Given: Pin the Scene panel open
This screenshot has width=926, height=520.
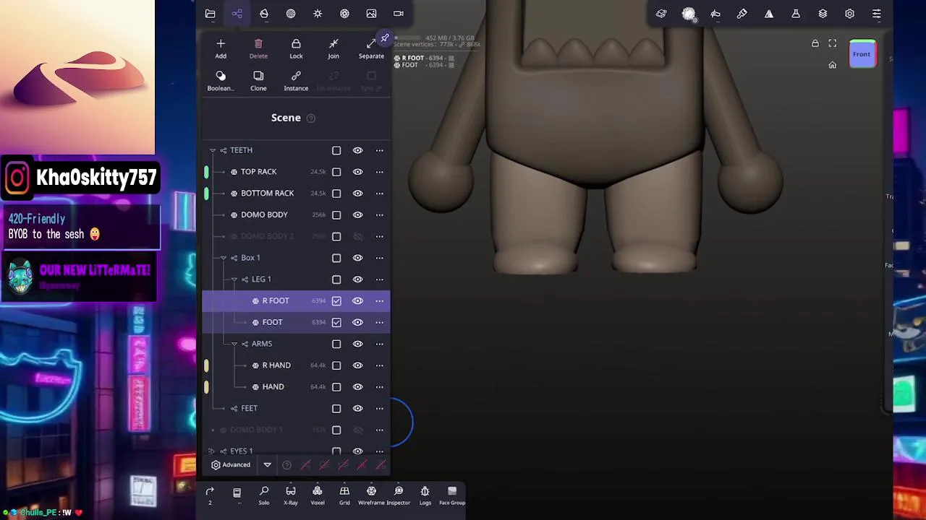Looking at the screenshot, I should click(x=385, y=38).
